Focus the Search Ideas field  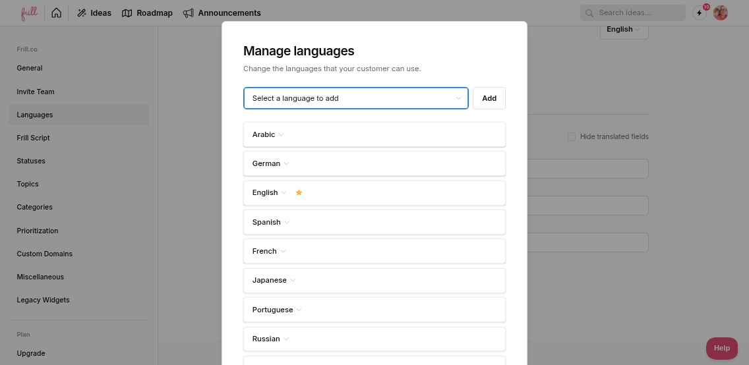click(x=633, y=13)
